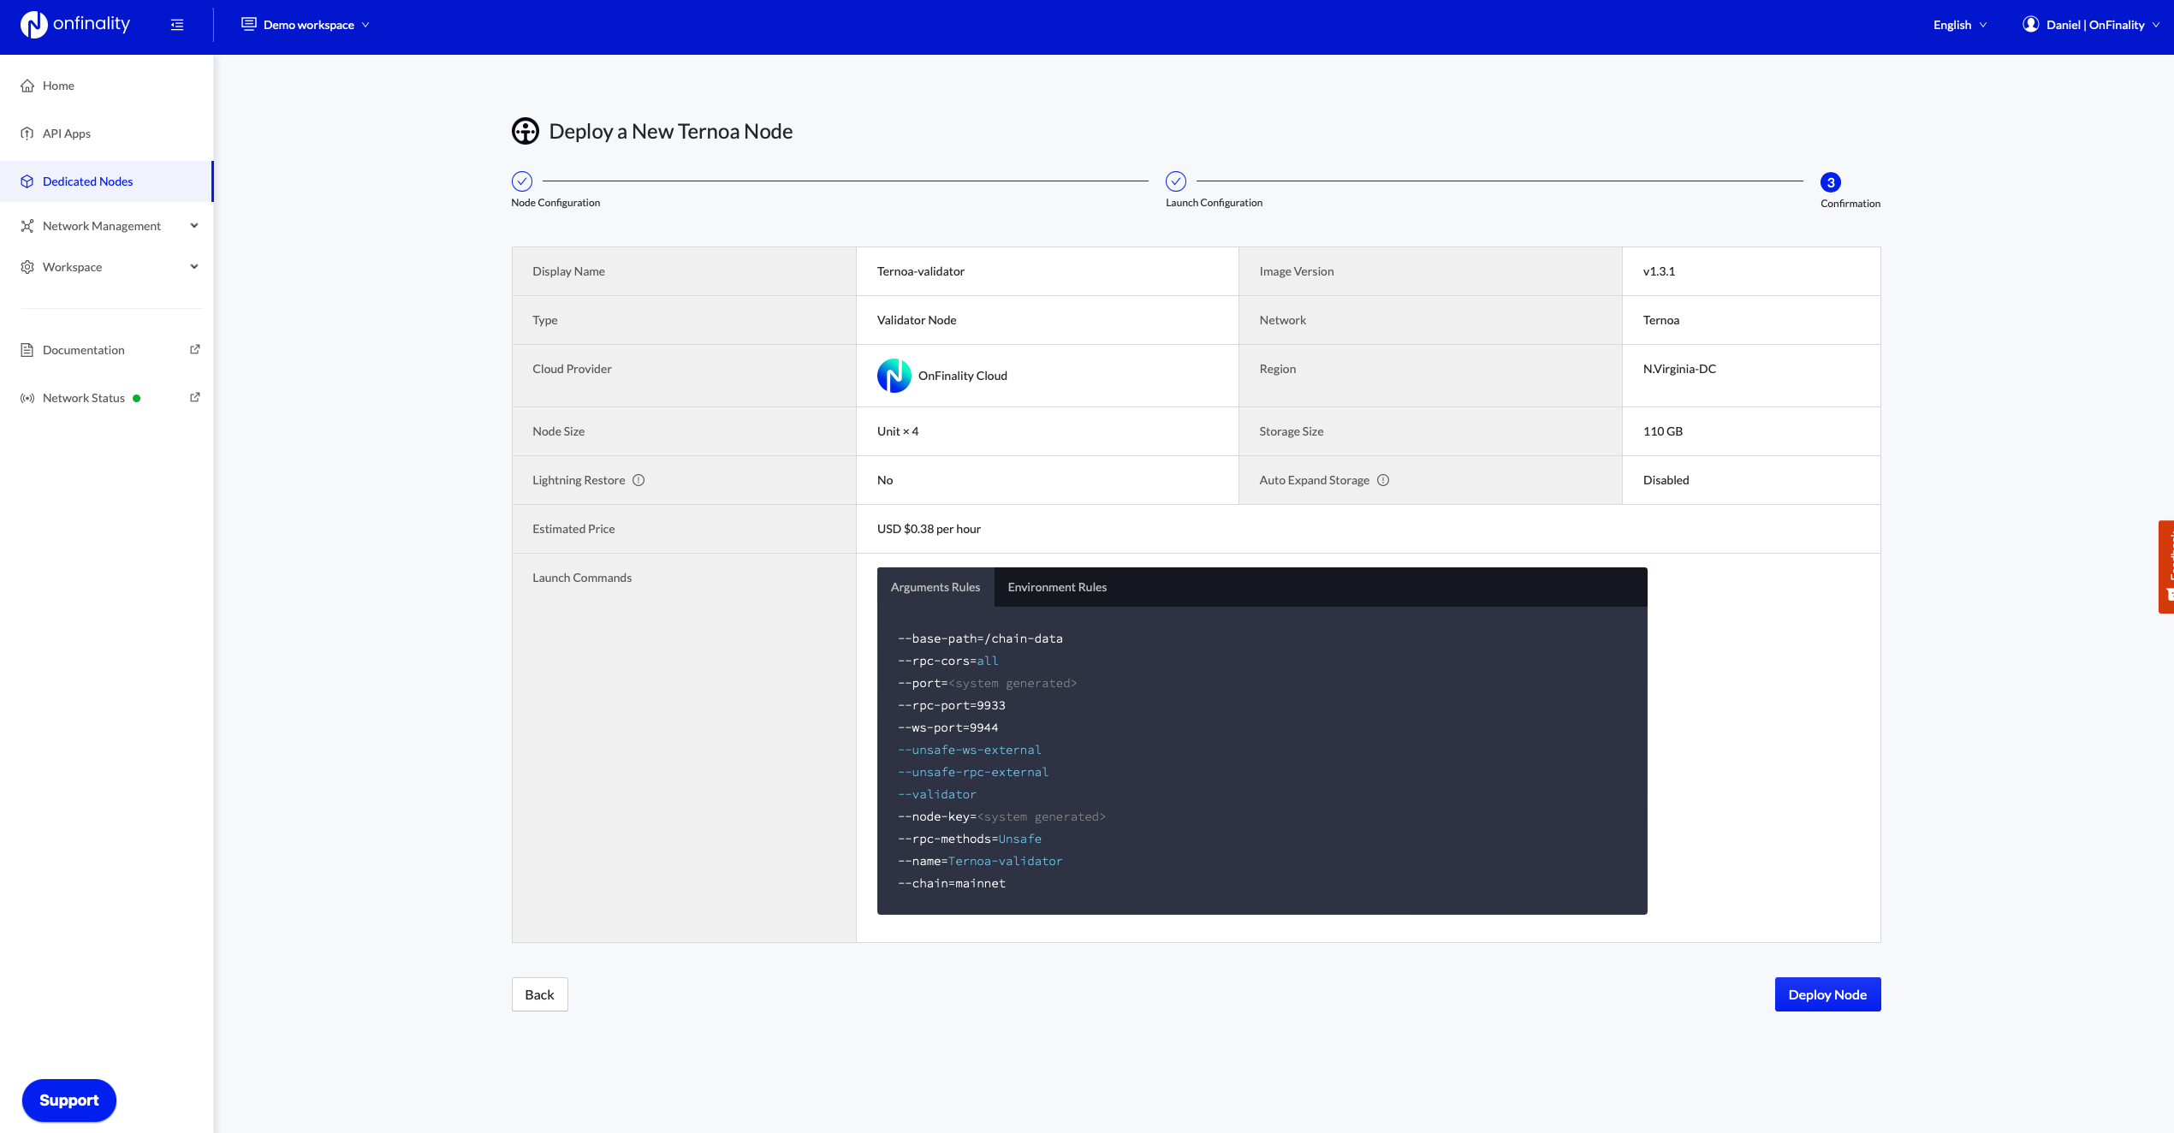The image size is (2174, 1133).
Task: Go to Node Configuration completed step
Action: (x=522, y=181)
